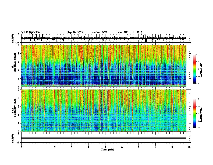Click time axis tick label "10"
The width and height of the screenshot is (213, 165).
click(x=189, y=147)
